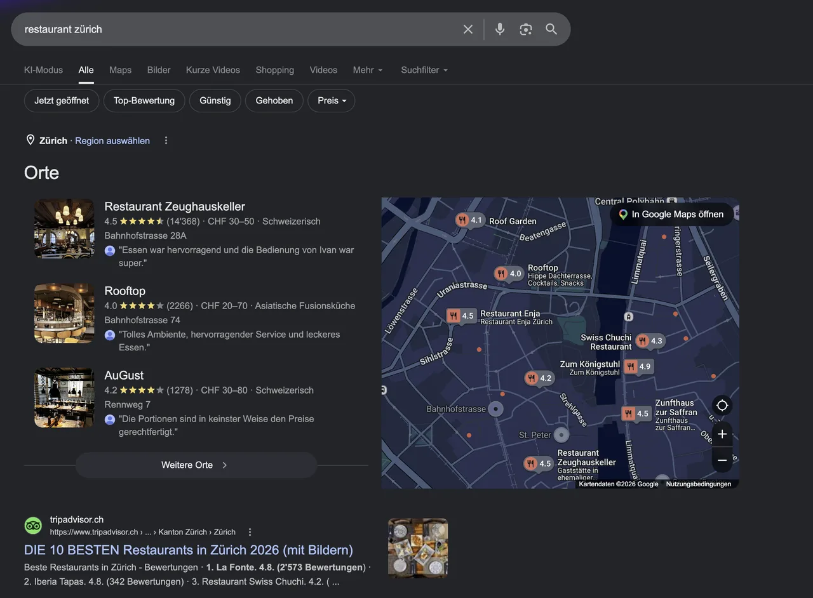Open the In Google Maps öffnen button
Screen dimensions: 813x598
pos(671,215)
